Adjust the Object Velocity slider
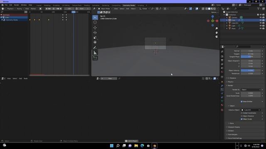Image resolution: width=266 pixels, height=149 pixels. pyautogui.click(x=251, y=70)
